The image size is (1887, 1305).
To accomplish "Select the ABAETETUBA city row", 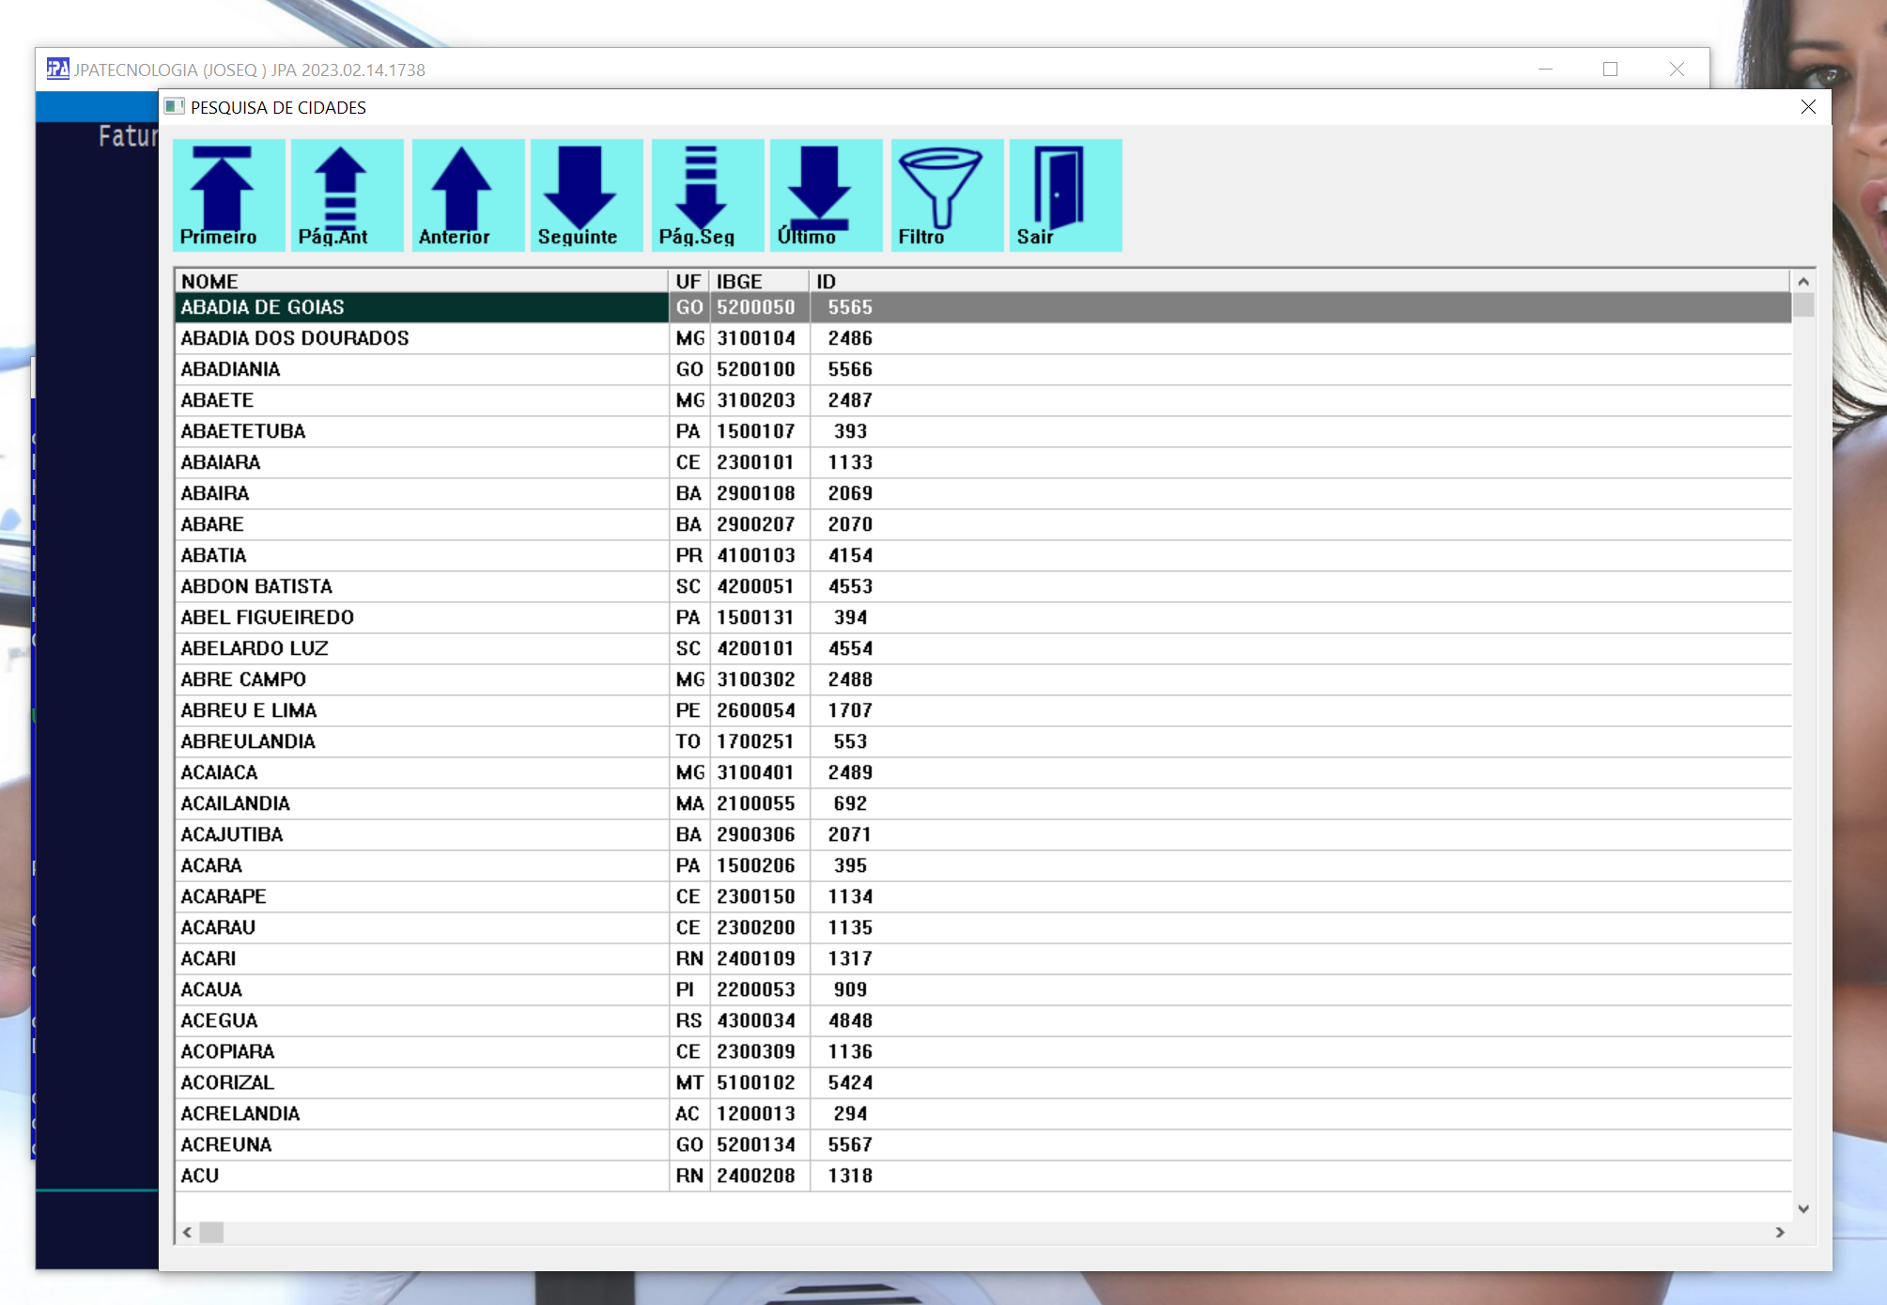I will point(243,431).
